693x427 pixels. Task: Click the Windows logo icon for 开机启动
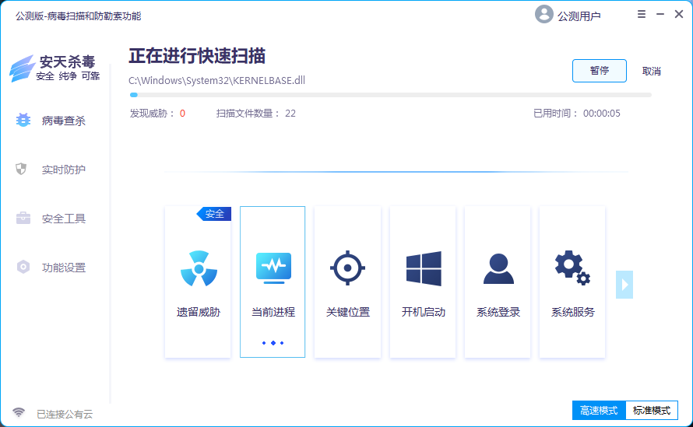tap(424, 268)
